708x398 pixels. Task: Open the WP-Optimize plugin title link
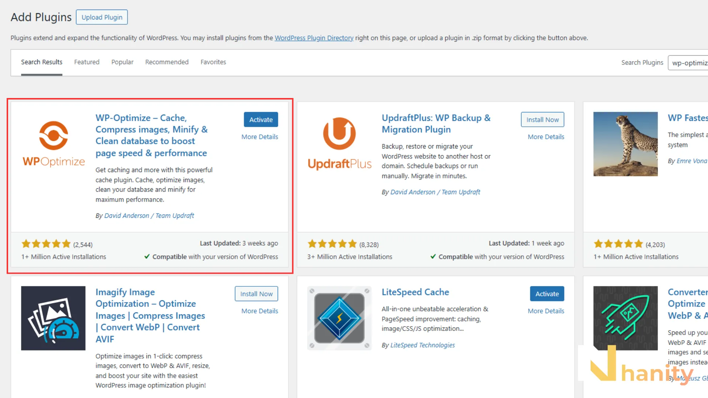pos(151,135)
